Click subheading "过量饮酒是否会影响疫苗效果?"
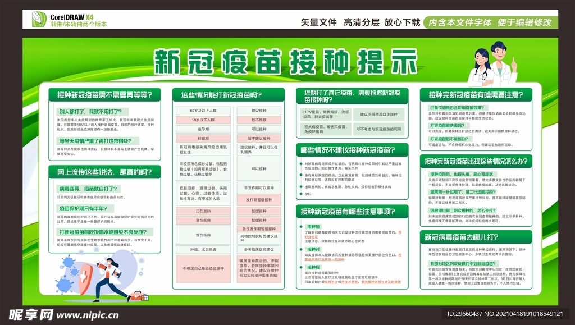Image resolution: width=575 pixels, height=325 pixels. tap(458, 108)
